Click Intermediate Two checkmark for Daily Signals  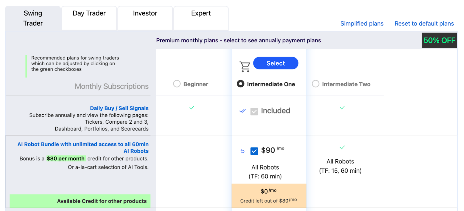[342, 107]
